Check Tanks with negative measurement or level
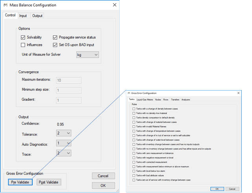The width and height of the screenshot is (252, 193). (x=134, y=158)
